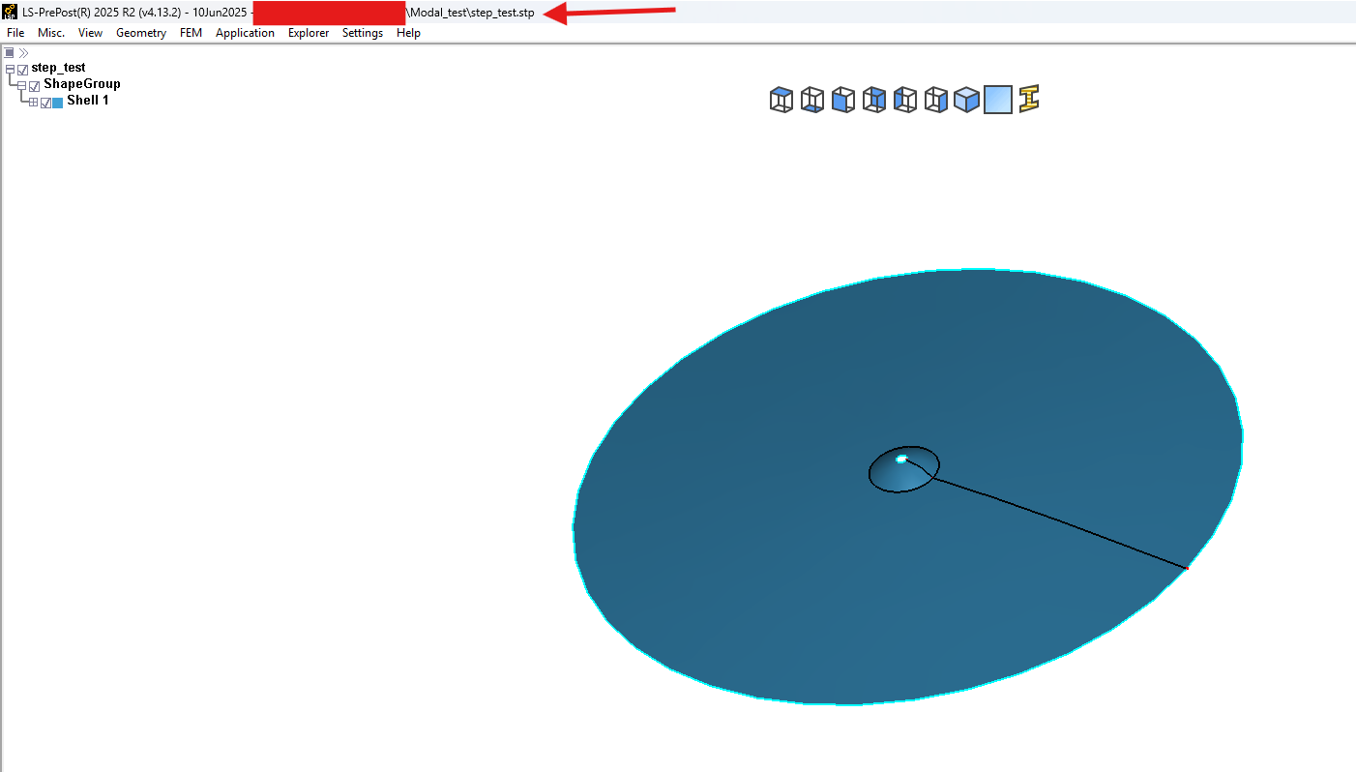
Task: Select the ShapeGroup tree label
Action: click(82, 84)
